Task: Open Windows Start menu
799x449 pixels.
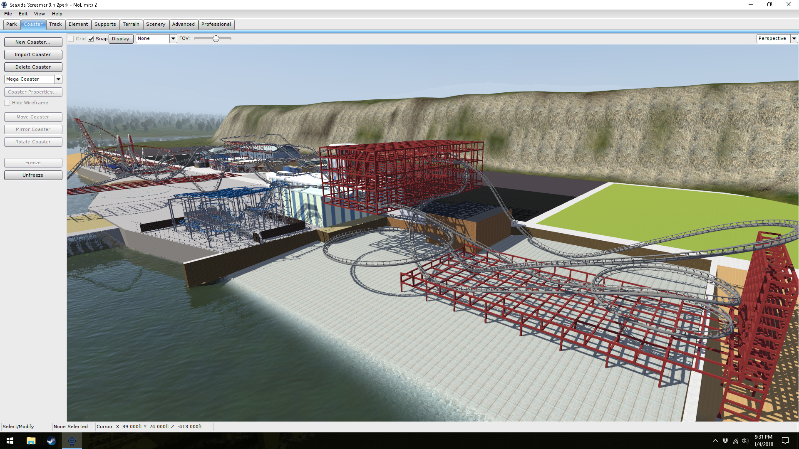Action: pyautogui.click(x=10, y=441)
